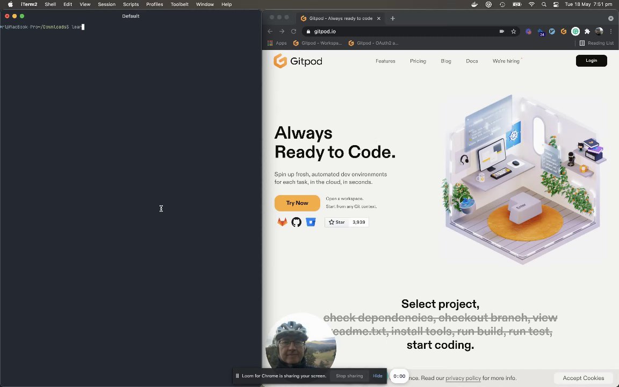Click the camera icon in address bar

tap(501, 31)
